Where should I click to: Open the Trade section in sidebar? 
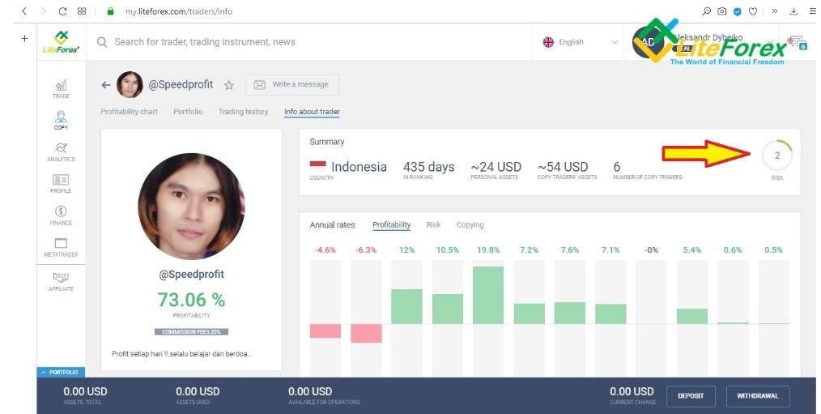click(61, 88)
